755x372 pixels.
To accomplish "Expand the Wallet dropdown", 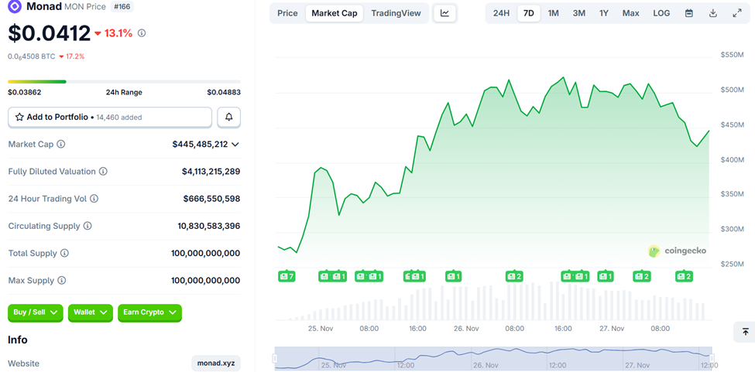I will coord(91,312).
